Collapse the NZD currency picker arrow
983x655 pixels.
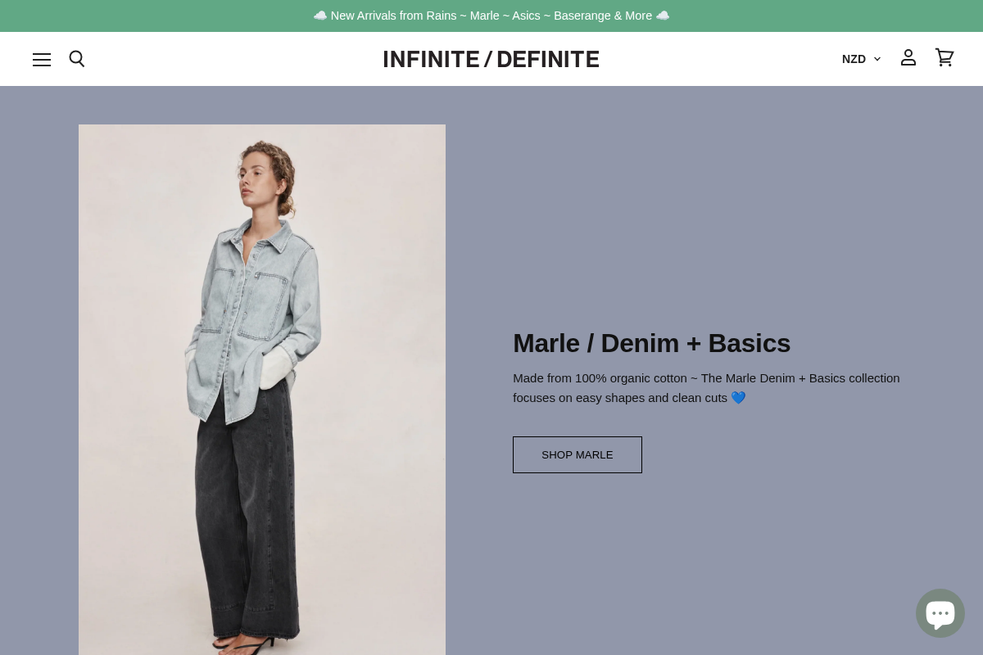(877, 59)
